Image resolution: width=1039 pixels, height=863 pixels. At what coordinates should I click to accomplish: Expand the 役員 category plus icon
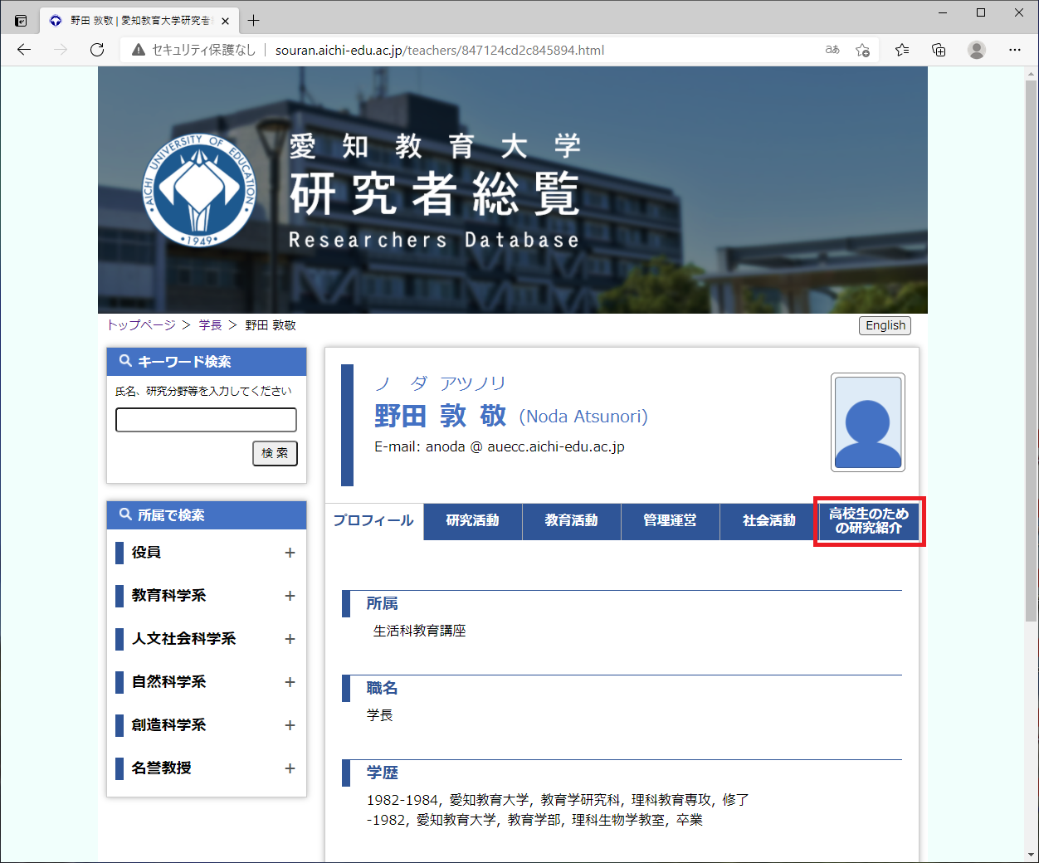click(x=290, y=553)
